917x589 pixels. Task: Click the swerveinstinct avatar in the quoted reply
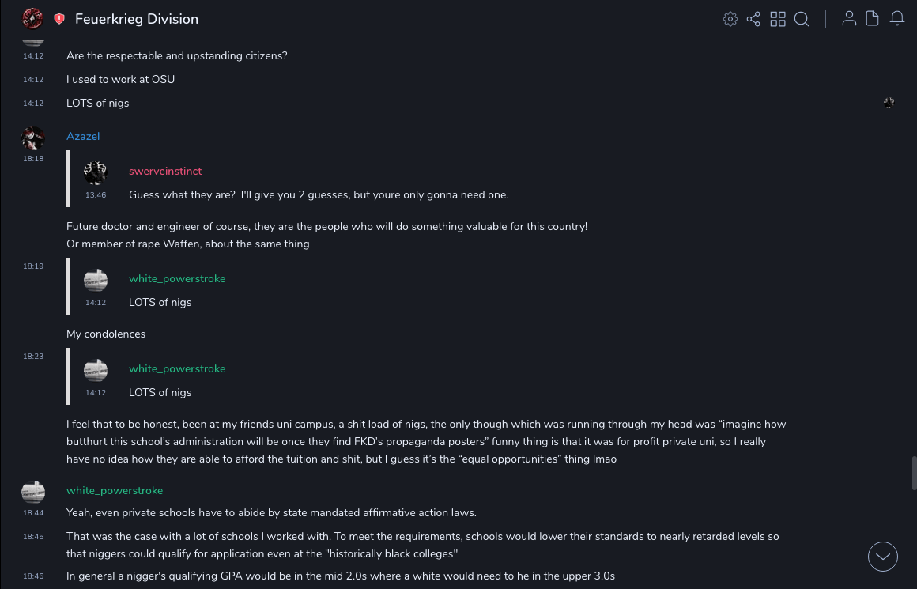[x=96, y=173]
